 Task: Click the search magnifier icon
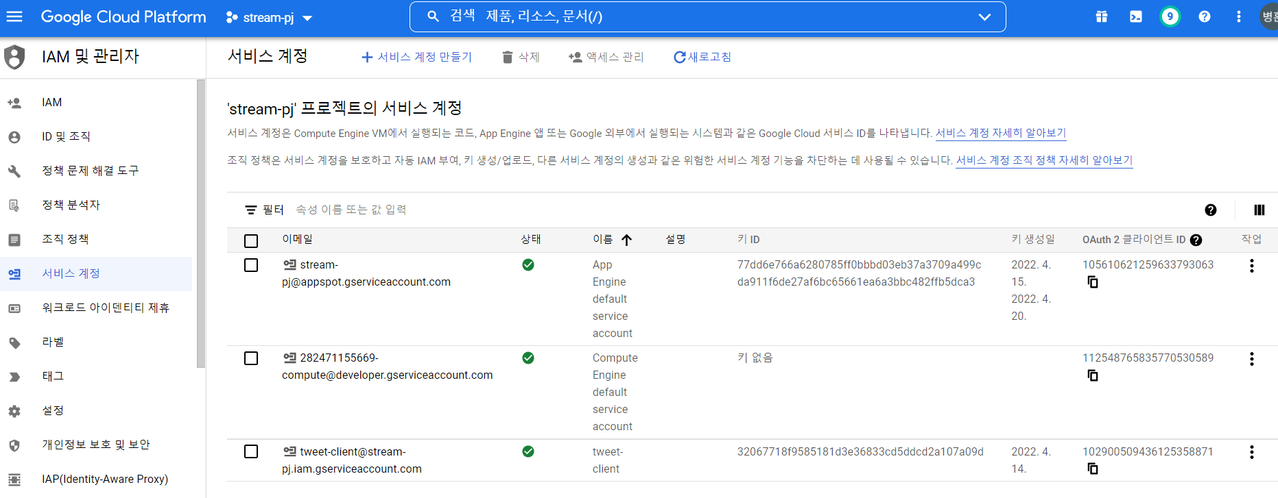tap(433, 16)
